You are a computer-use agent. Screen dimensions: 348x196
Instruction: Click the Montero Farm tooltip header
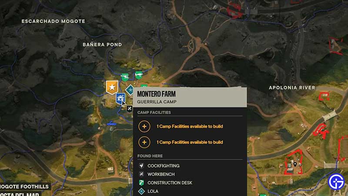pyautogui.click(x=190, y=97)
